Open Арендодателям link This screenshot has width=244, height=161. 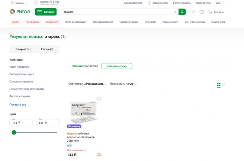point(133,3)
